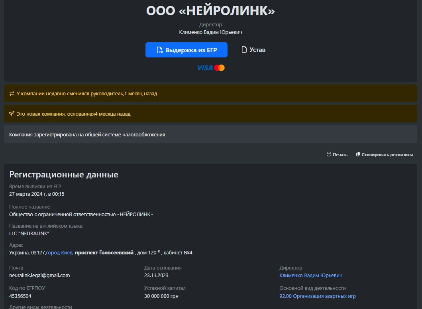Click the VISA logo
The image size is (422, 309).
click(x=205, y=68)
